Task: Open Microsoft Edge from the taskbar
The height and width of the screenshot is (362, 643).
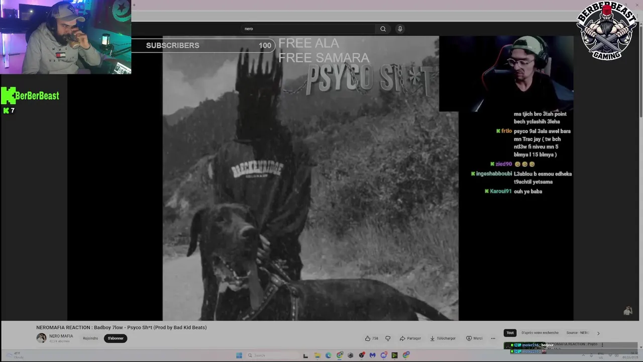Action: [329, 355]
